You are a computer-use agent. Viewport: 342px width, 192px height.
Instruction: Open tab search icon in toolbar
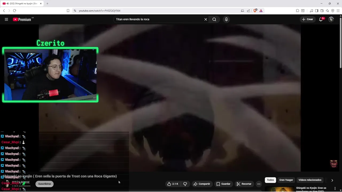click(x=303, y=11)
